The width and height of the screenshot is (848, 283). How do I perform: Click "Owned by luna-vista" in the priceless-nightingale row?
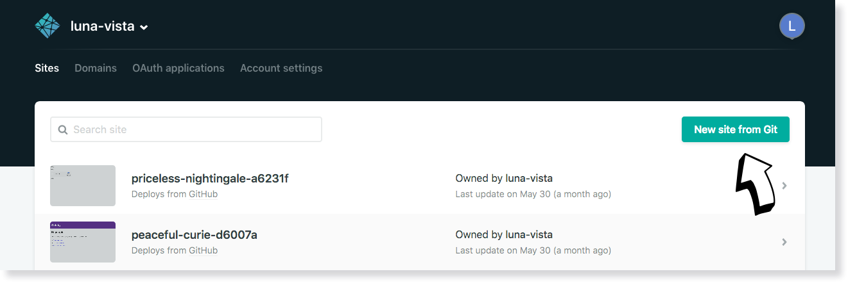[504, 179]
